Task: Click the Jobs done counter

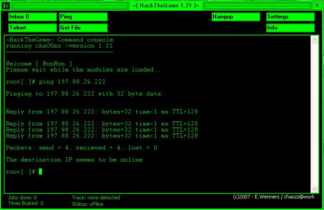Action: [22, 198]
